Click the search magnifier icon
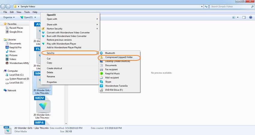Viewport: 255px width, 135px height. pyautogui.click(x=252, y=7)
